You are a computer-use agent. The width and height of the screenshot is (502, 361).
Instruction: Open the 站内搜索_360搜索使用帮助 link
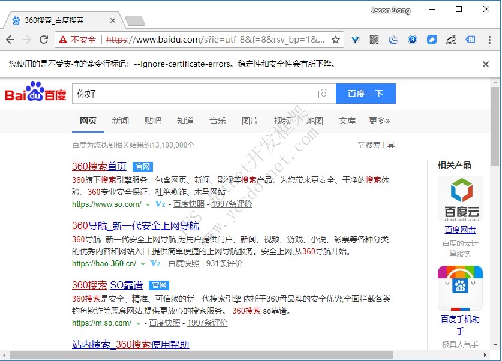[131, 345]
